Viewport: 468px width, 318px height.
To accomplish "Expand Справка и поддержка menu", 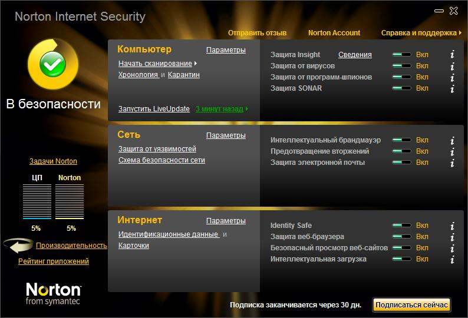I will point(421,33).
